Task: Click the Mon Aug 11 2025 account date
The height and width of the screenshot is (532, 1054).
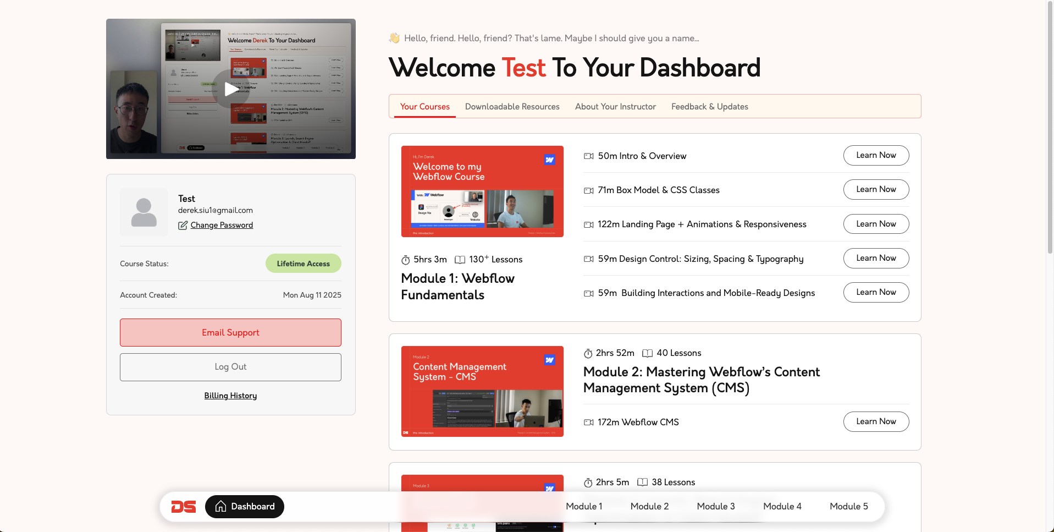Action: point(312,295)
